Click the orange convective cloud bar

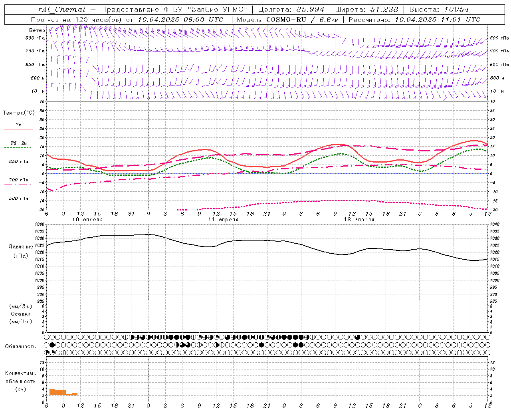coord(63,392)
